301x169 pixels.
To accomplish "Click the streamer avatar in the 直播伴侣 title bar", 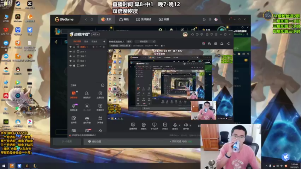I will (185, 35).
